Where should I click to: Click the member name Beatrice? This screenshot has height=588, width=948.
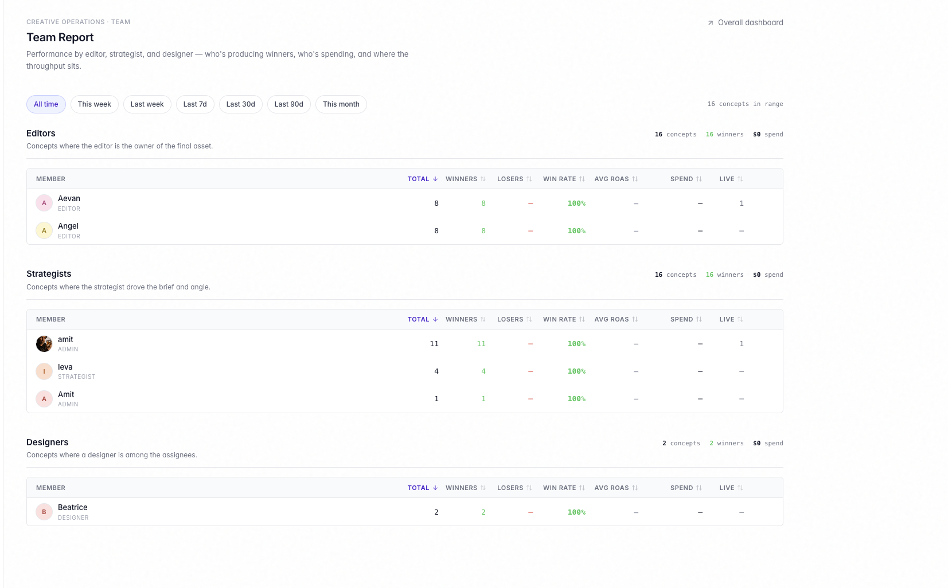(72, 507)
